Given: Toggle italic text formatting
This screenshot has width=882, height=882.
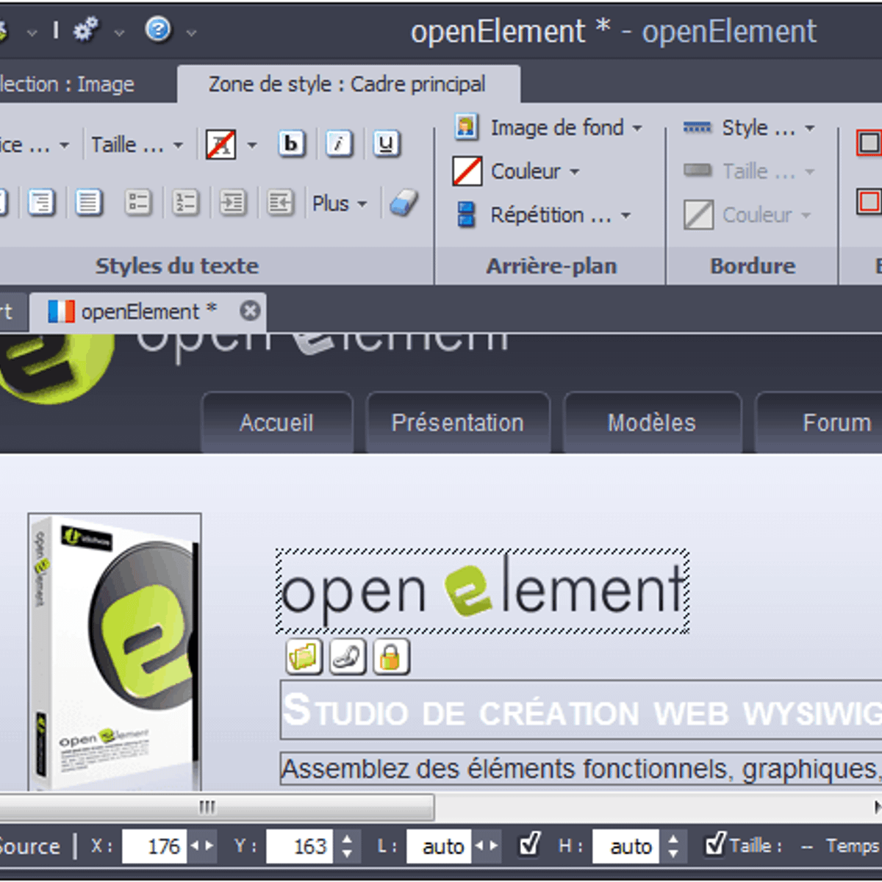Looking at the screenshot, I should [x=339, y=143].
